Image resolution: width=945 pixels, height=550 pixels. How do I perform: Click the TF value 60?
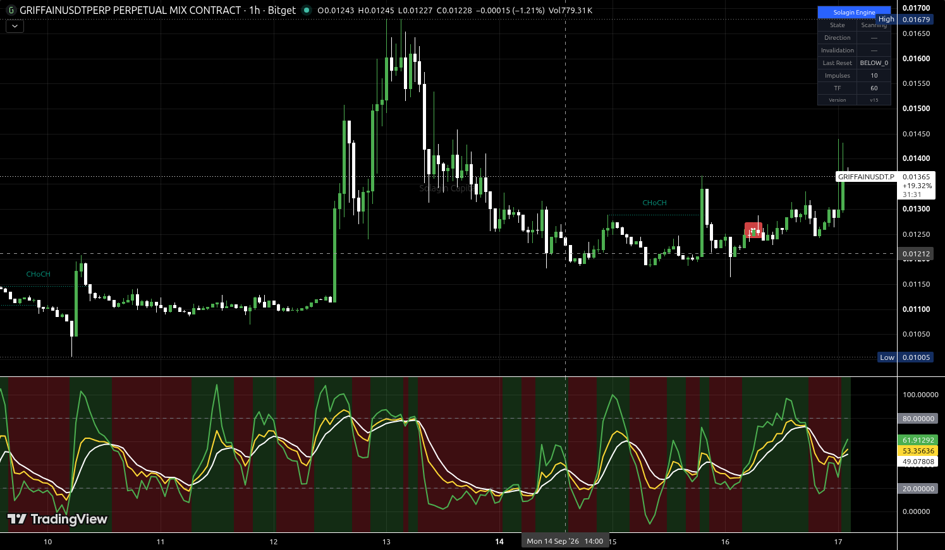(874, 88)
